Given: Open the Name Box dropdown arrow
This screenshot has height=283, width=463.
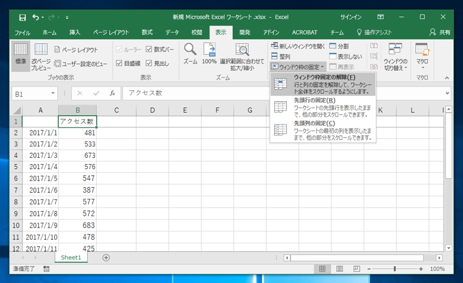Looking at the screenshot, I should [53, 93].
